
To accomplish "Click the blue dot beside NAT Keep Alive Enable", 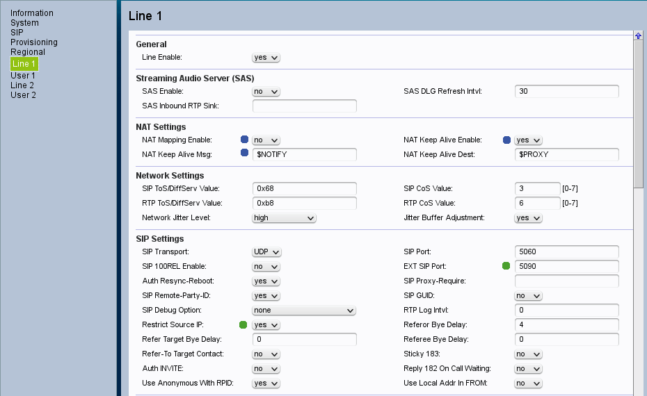I will click(506, 140).
